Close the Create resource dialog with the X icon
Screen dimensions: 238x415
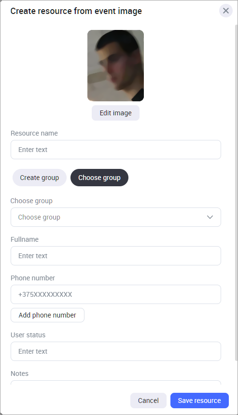(226, 11)
